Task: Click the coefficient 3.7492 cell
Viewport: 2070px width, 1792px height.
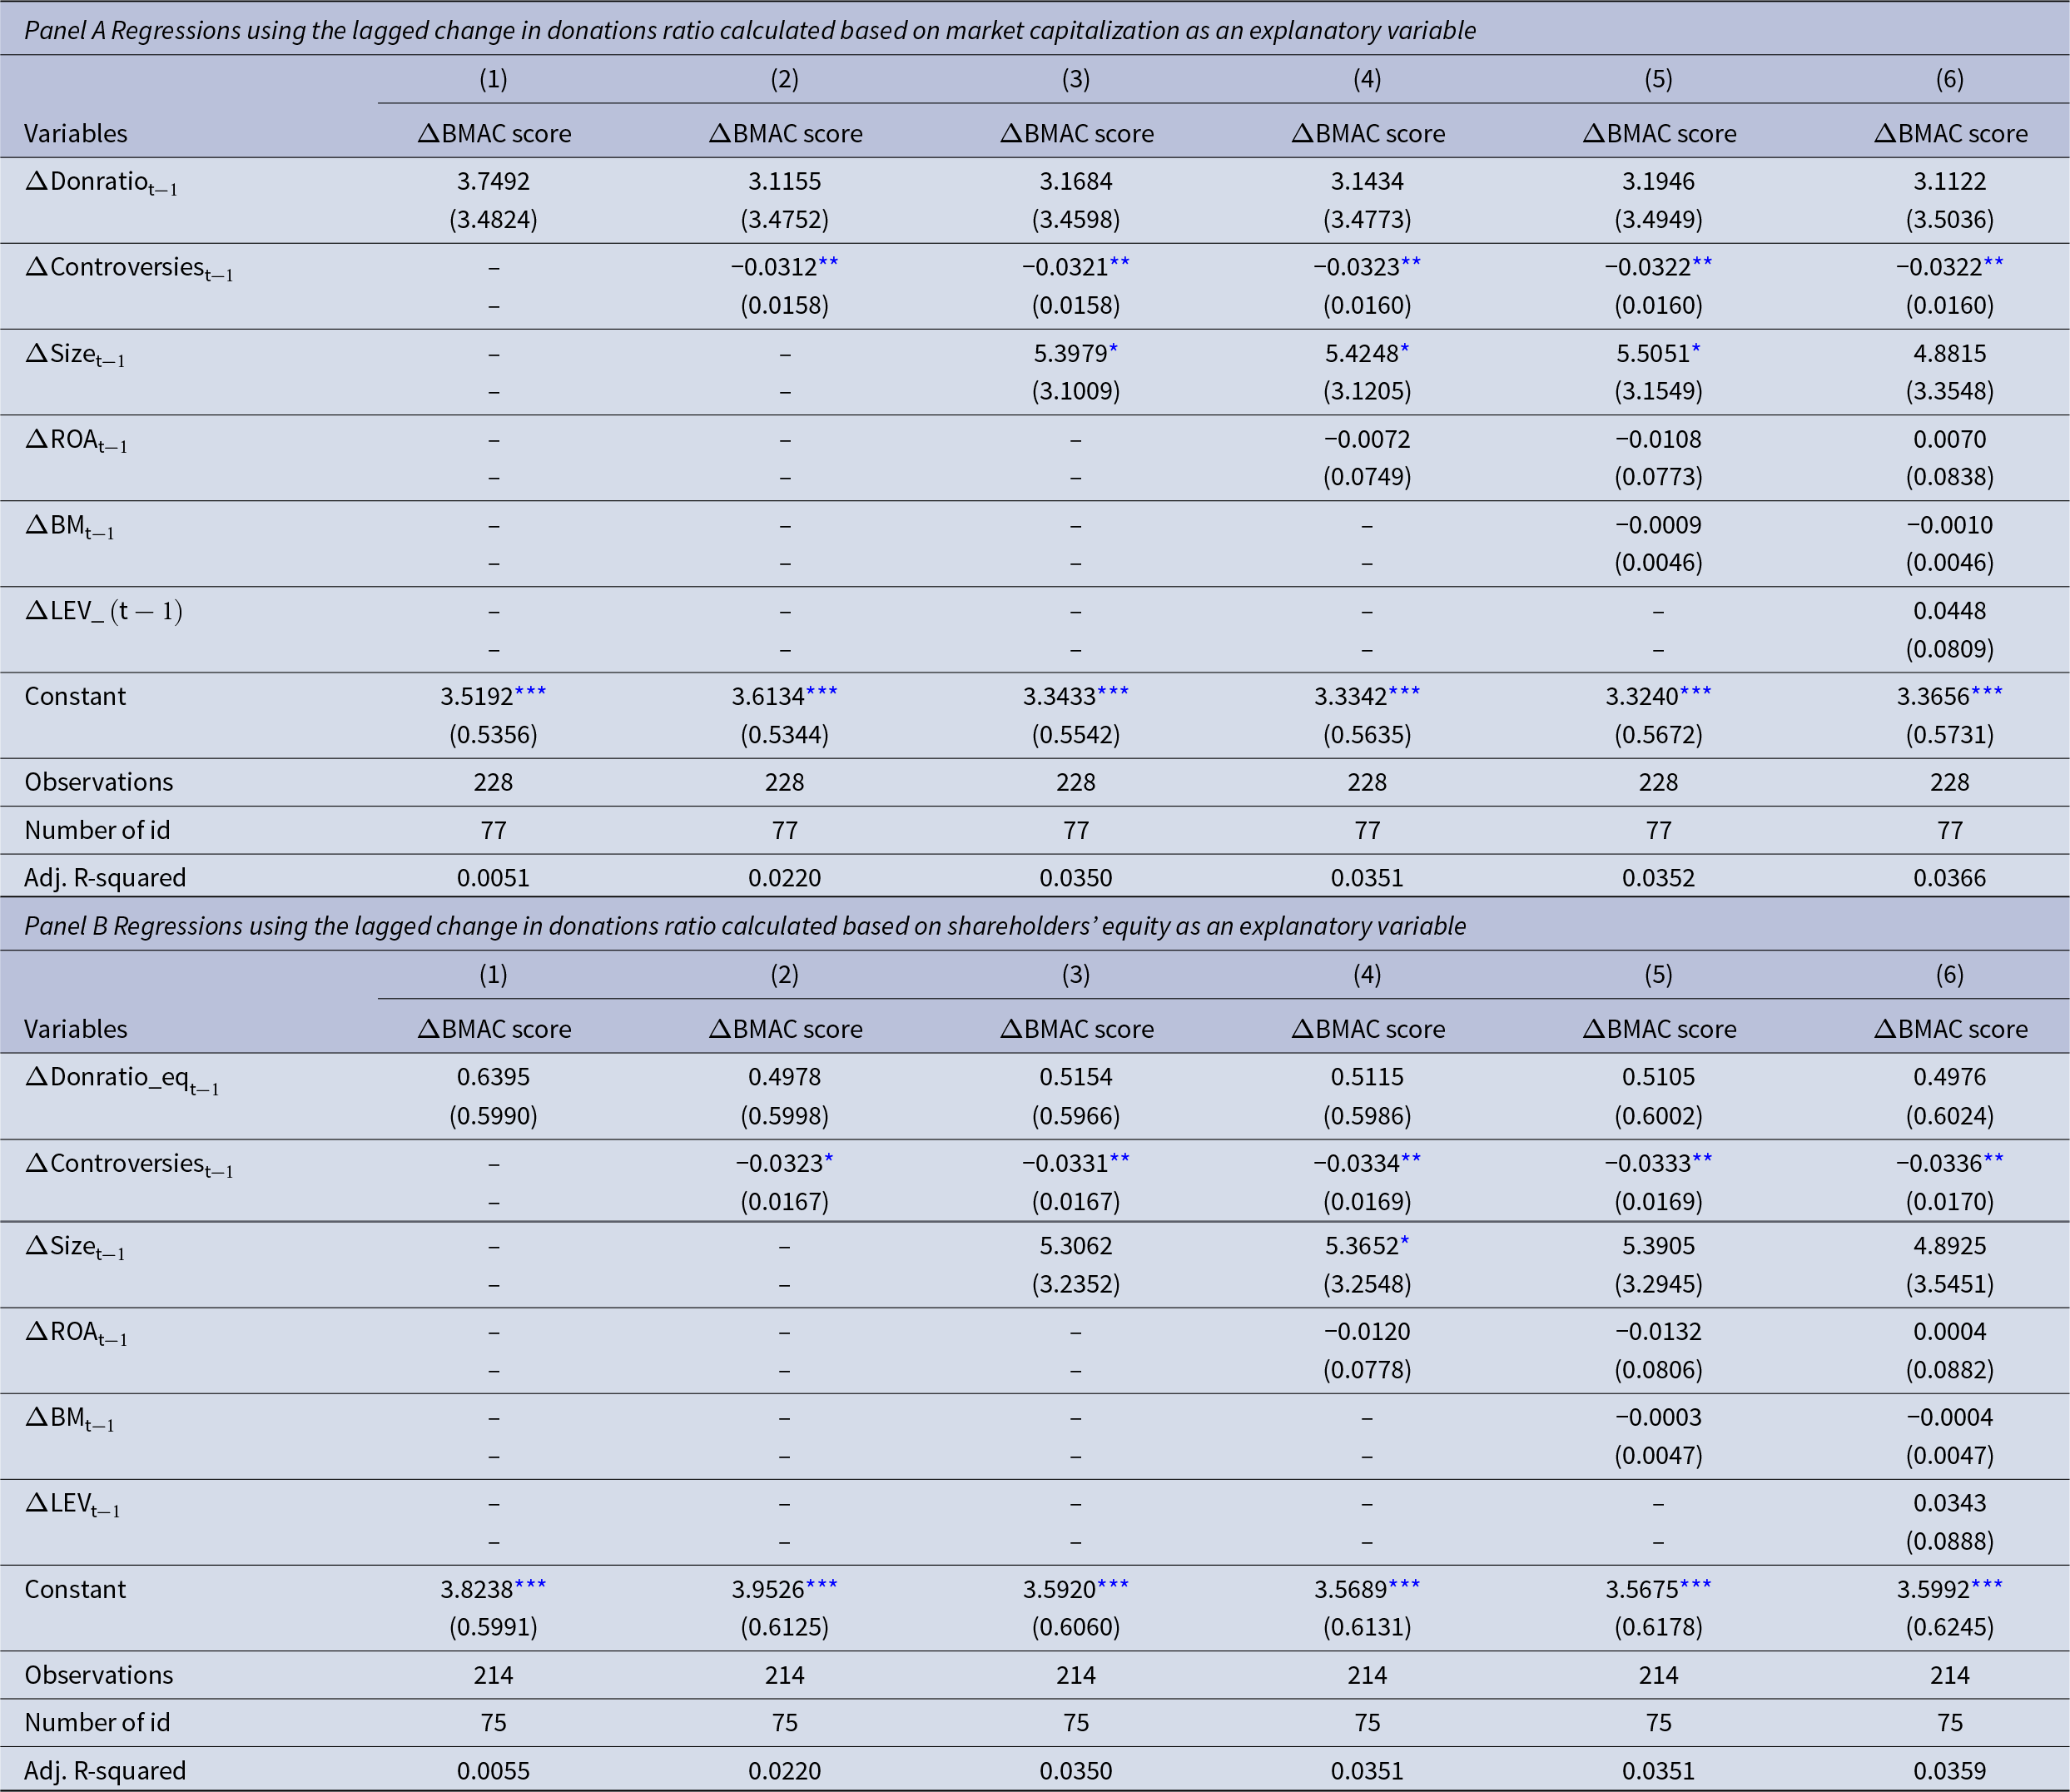Action: (x=493, y=181)
